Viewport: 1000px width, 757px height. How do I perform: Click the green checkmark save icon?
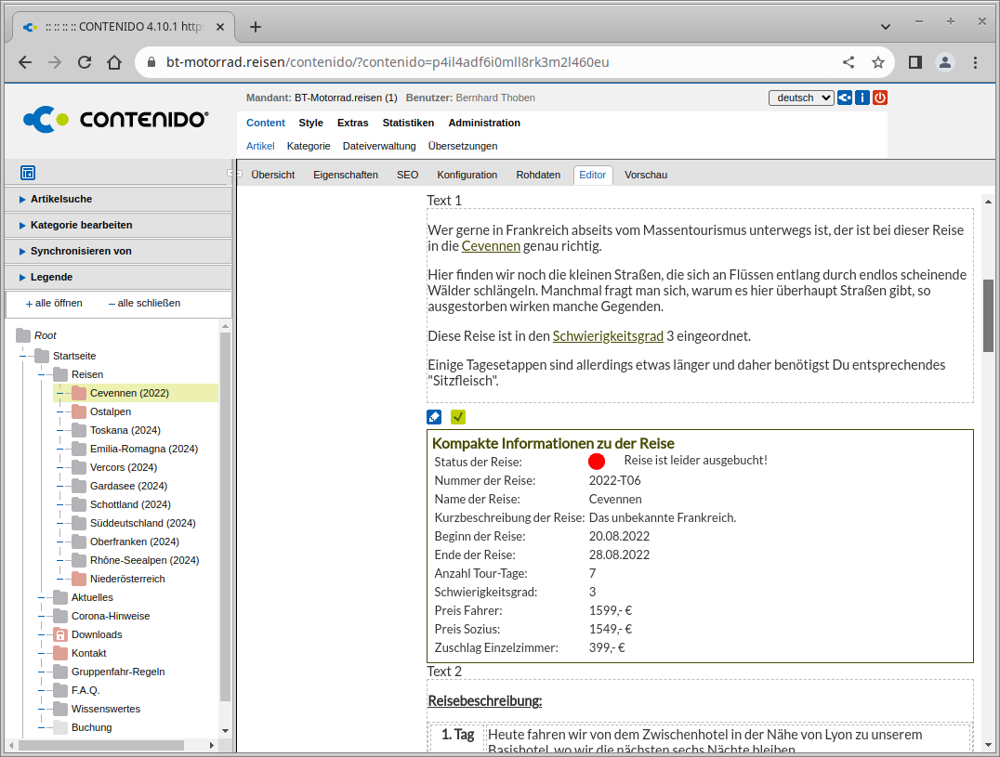pos(457,417)
